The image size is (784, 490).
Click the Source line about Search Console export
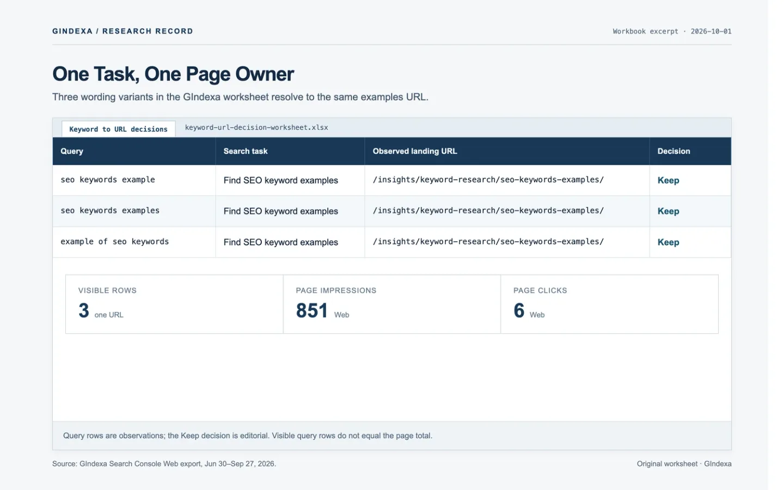(164, 464)
